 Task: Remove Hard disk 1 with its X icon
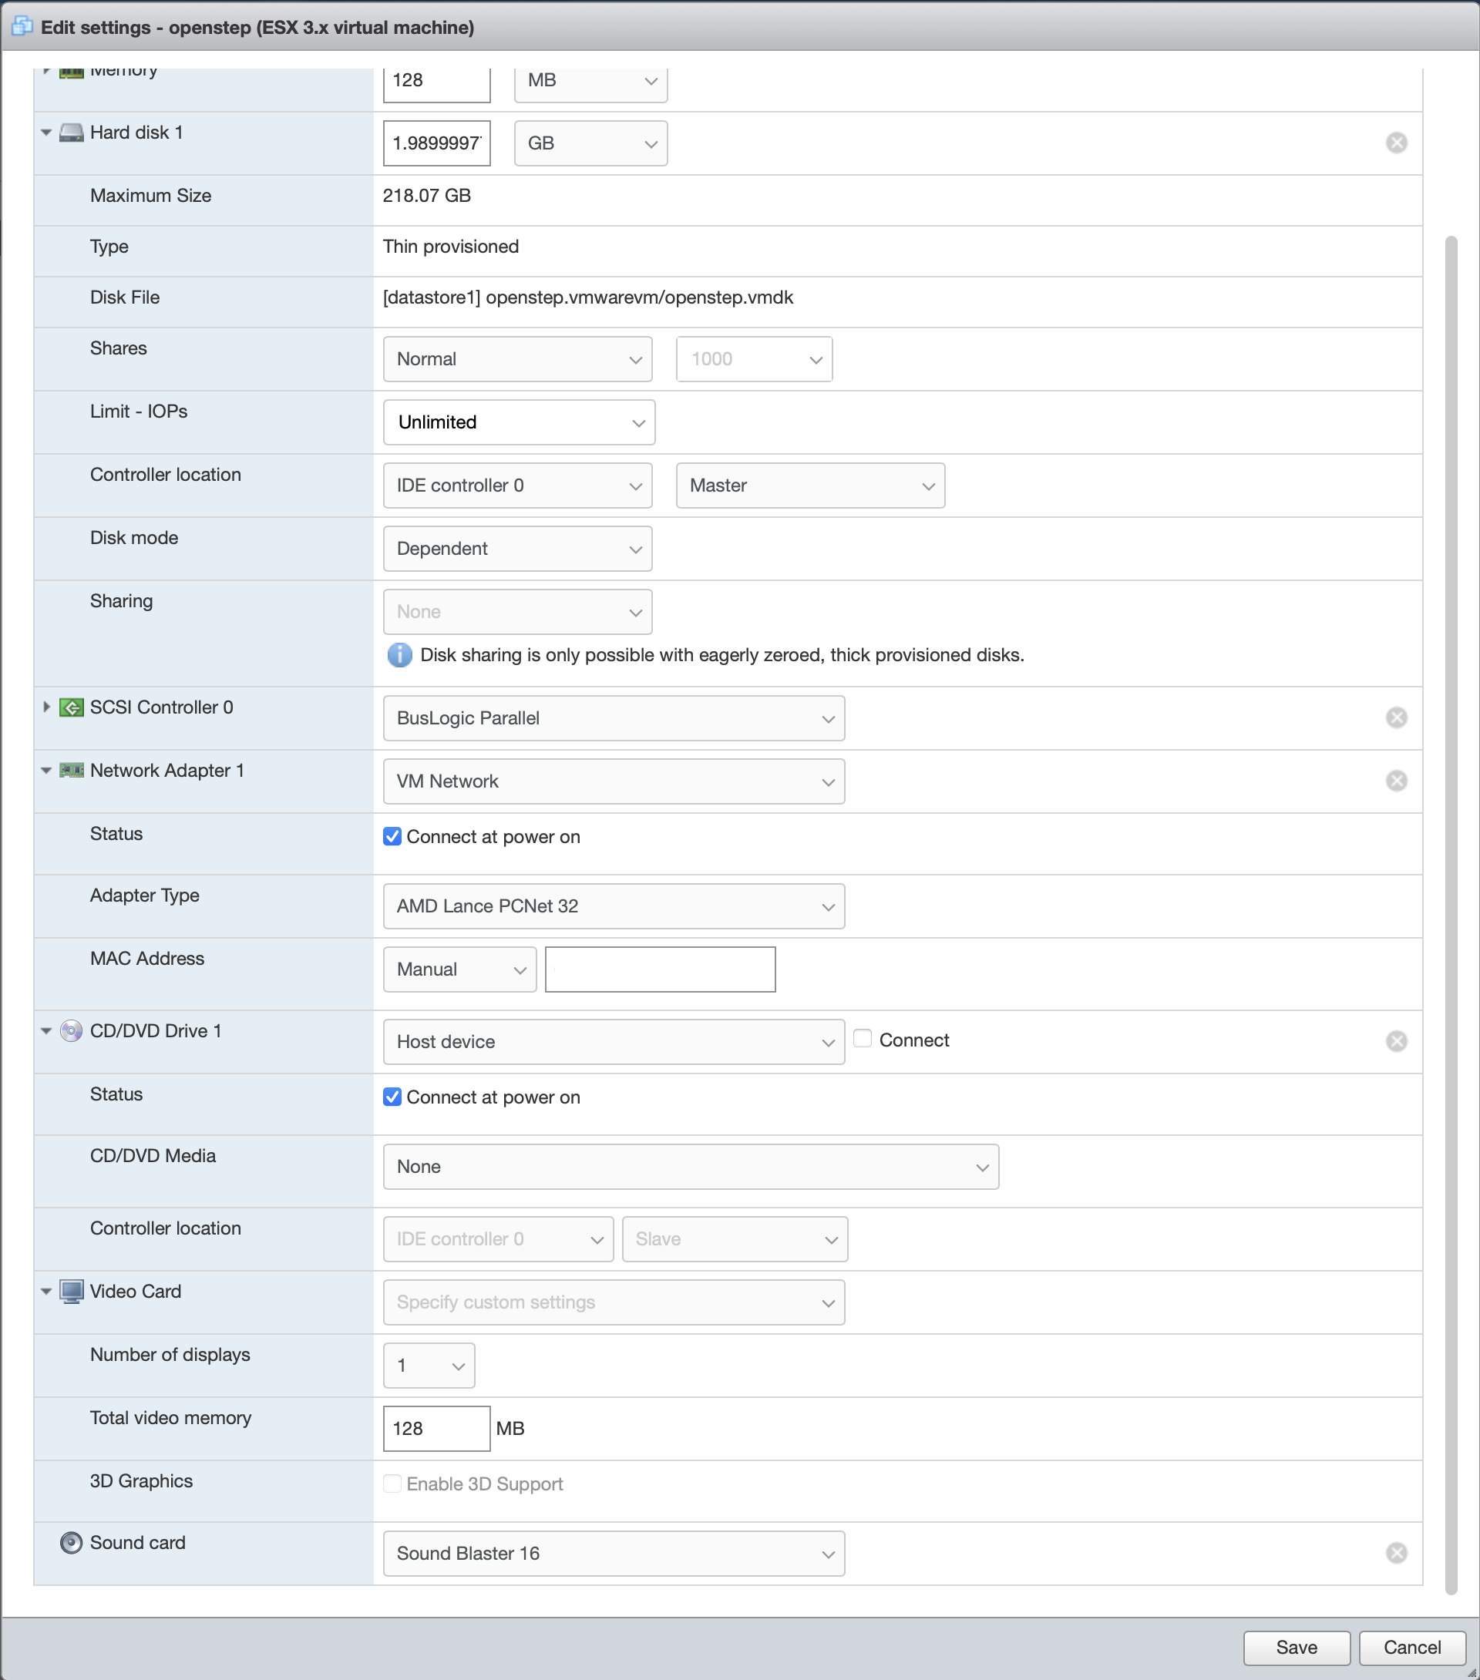[1396, 143]
